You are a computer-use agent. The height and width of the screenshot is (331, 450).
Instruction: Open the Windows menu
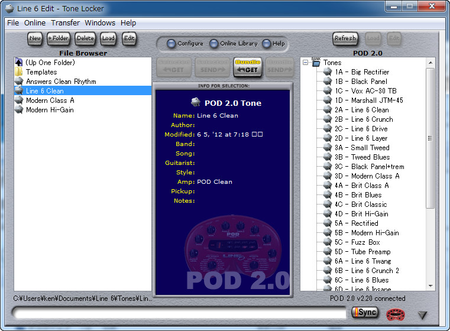[100, 23]
